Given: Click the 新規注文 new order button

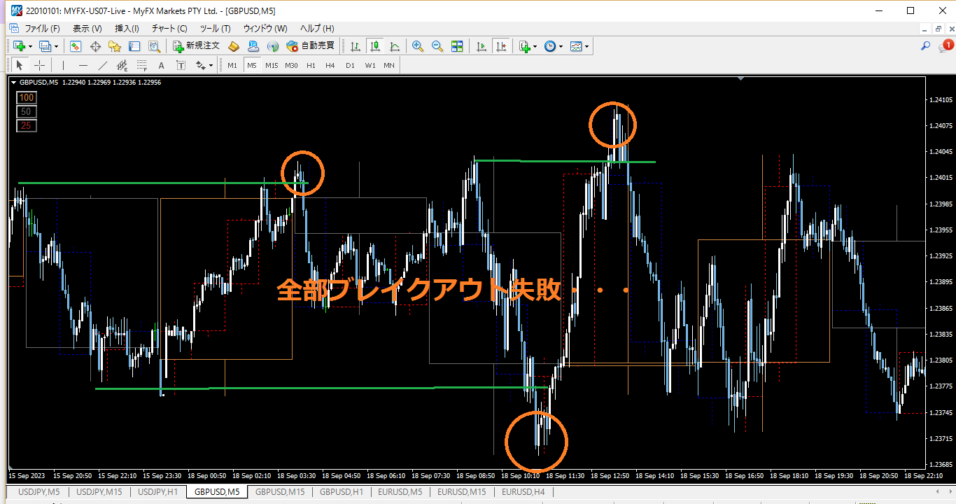Looking at the screenshot, I should [x=197, y=46].
